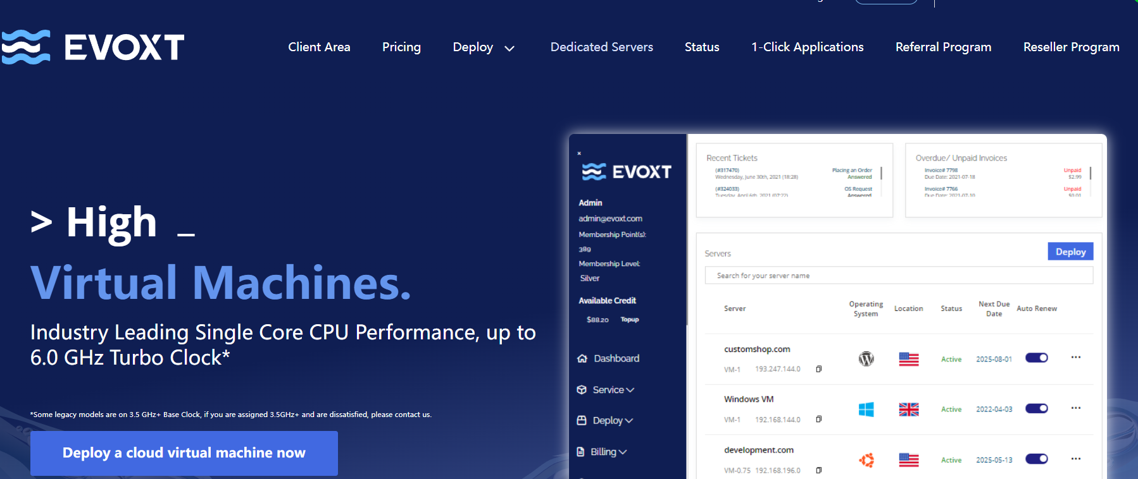The image size is (1138, 479).
Task: Click the Dashboard home icon in sidebar
Action: [582, 358]
